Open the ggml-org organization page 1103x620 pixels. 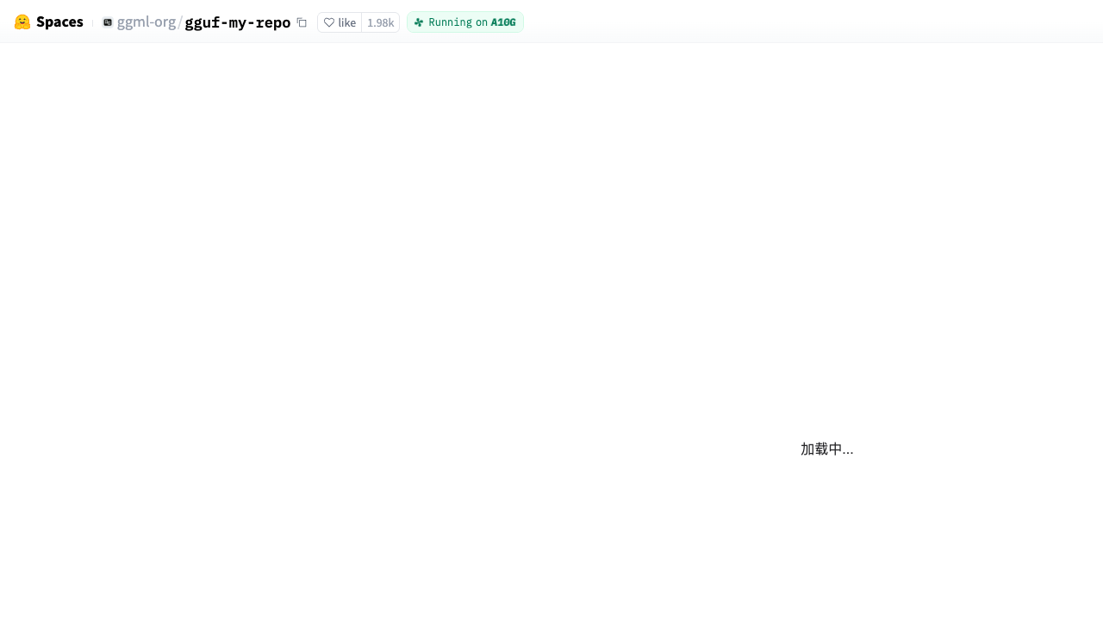point(146,22)
